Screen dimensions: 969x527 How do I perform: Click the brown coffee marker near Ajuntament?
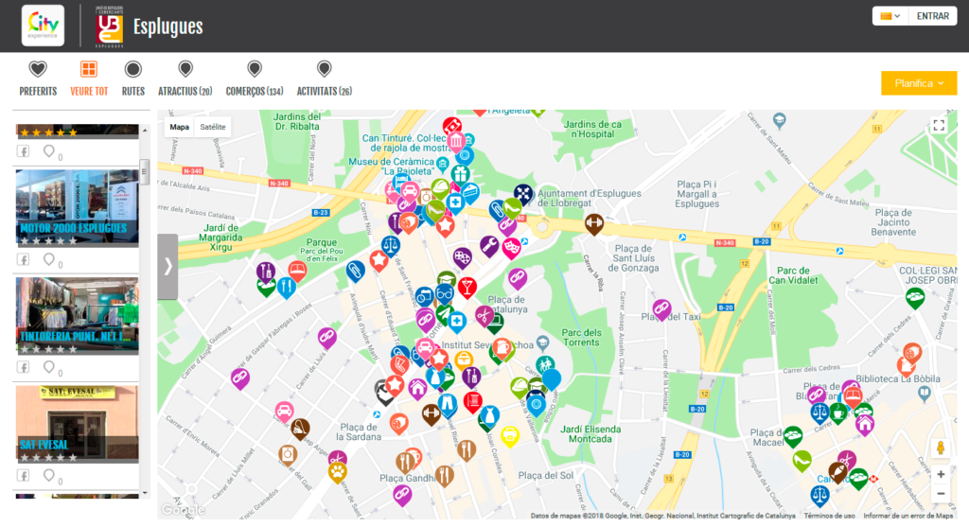594,223
